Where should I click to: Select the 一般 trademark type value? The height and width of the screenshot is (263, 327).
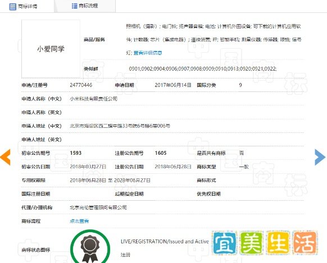click(x=244, y=167)
